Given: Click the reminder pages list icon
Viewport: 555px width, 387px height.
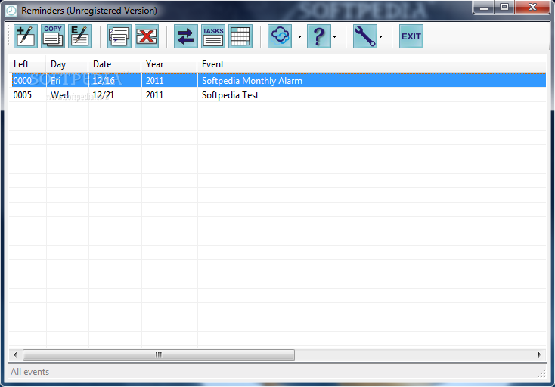Looking at the screenshot, I should pos(119,36).
